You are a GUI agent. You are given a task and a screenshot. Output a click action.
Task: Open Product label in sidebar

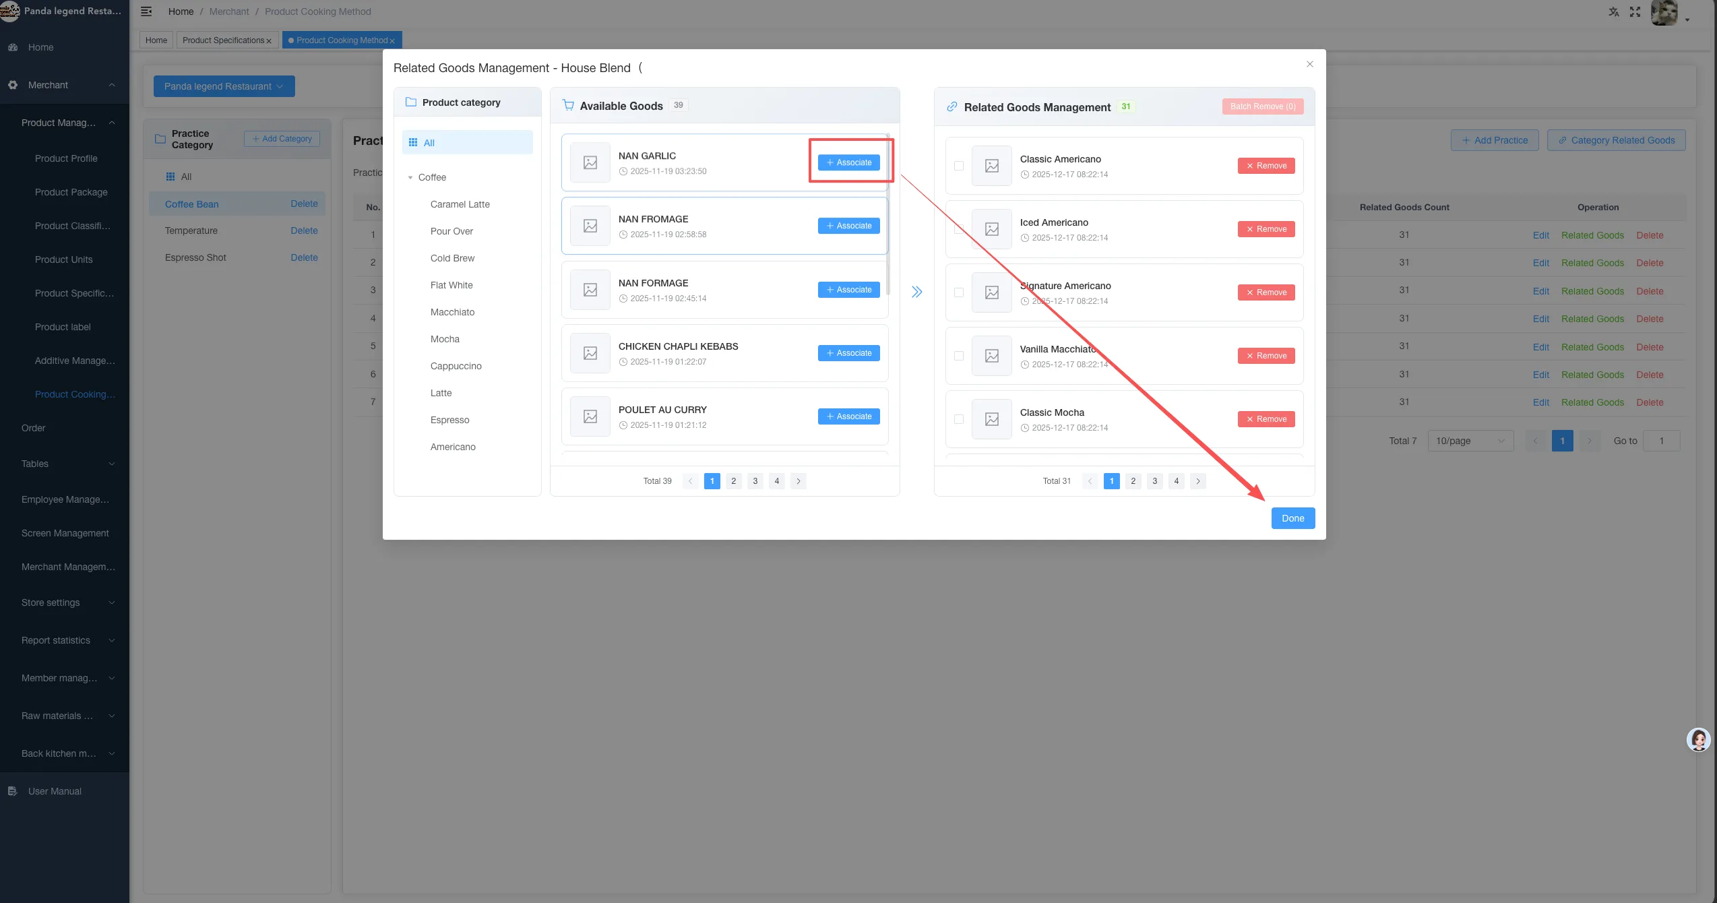click(x=63, y=327)
